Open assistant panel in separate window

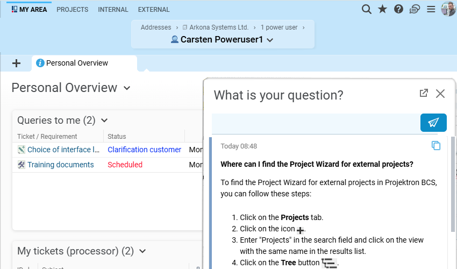(x=424, y=93)
